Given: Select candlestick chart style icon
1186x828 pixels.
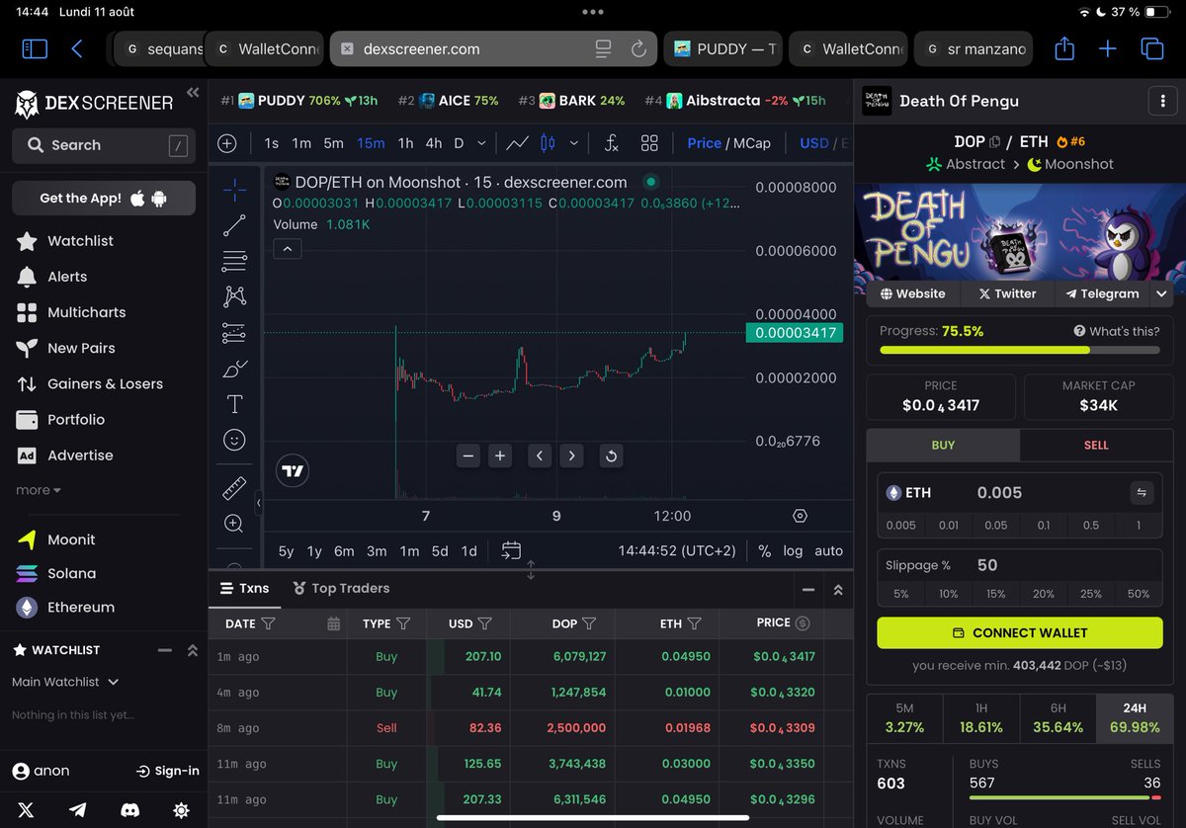Looking at the screenshot, I should coord(549,143).
